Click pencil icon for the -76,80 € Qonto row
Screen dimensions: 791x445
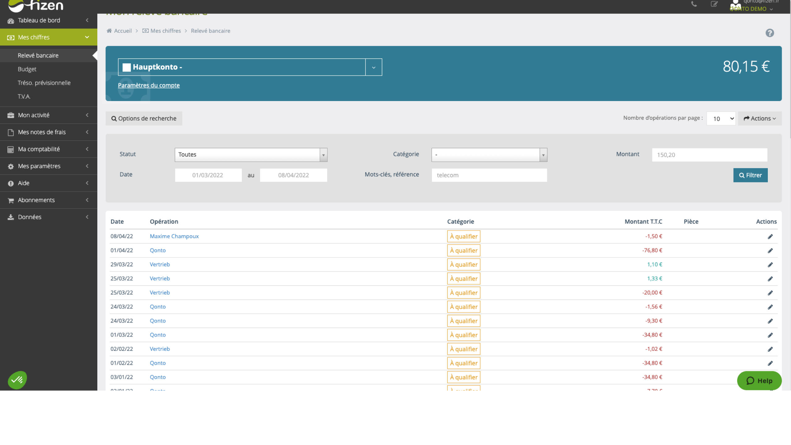(x=770, y=251)
